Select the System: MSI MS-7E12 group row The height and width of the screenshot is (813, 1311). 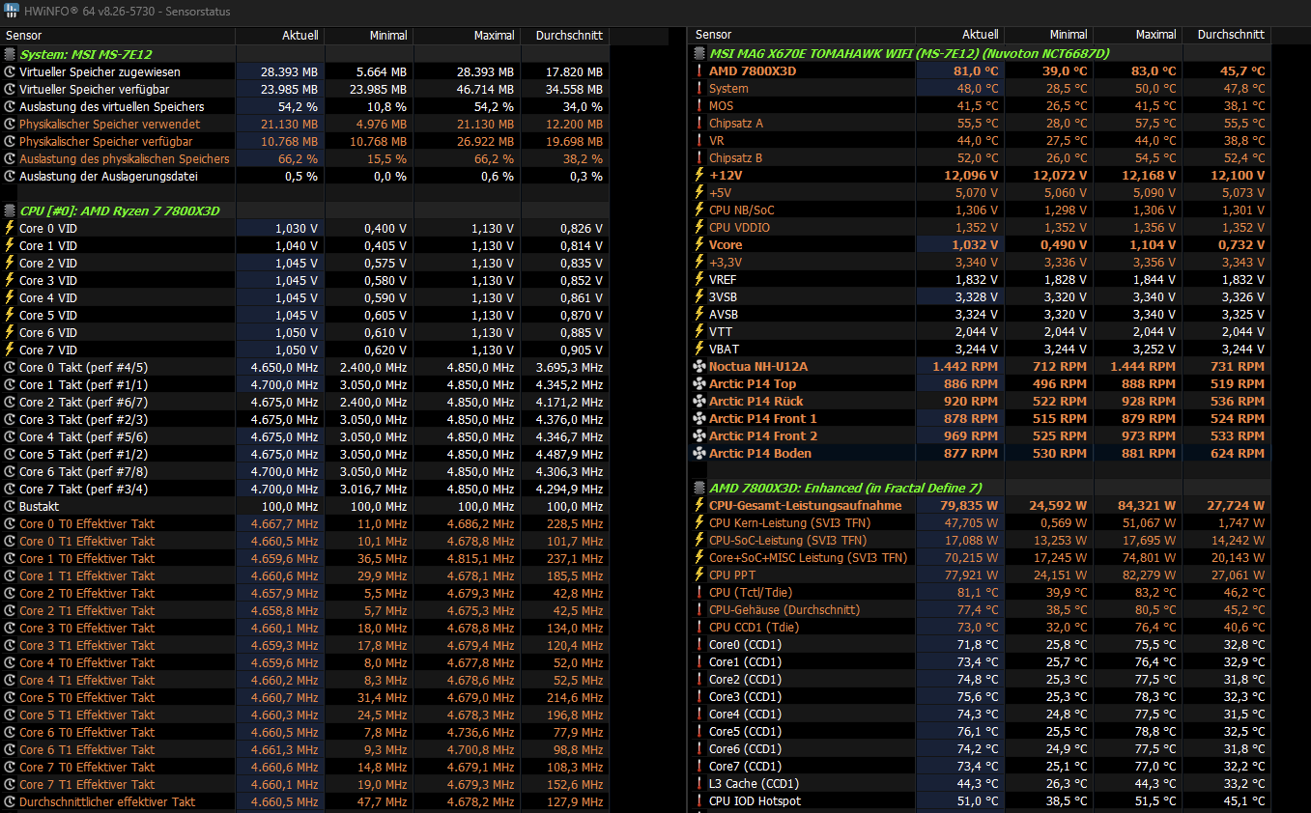point(305,55)
